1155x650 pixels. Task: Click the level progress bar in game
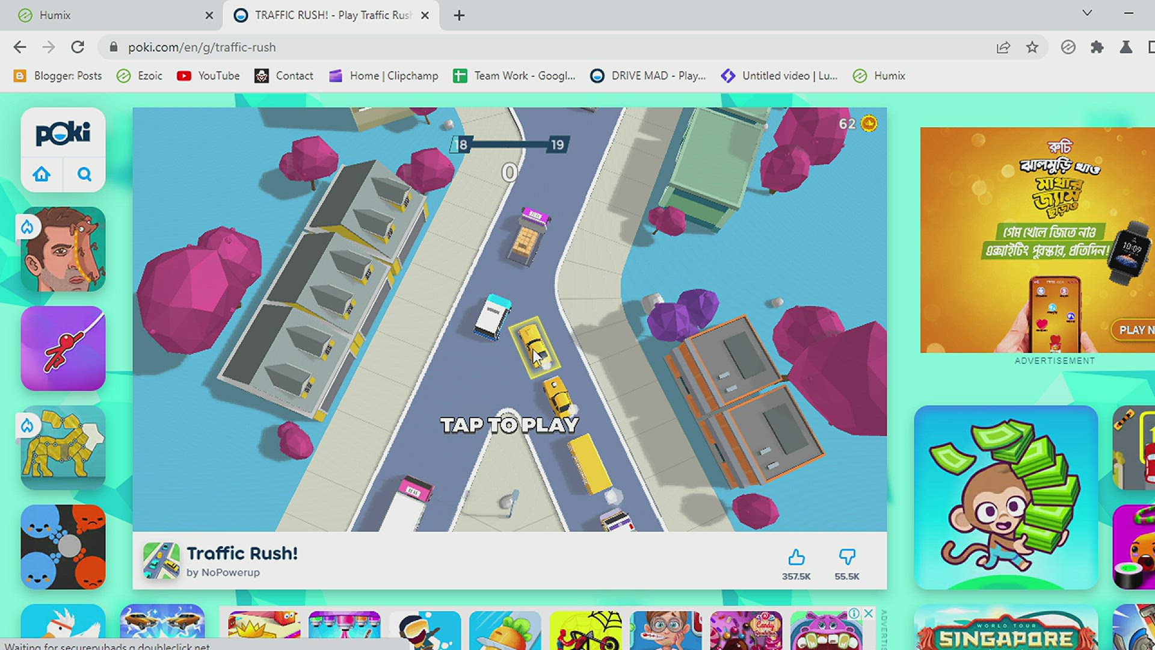pos(509,144)
